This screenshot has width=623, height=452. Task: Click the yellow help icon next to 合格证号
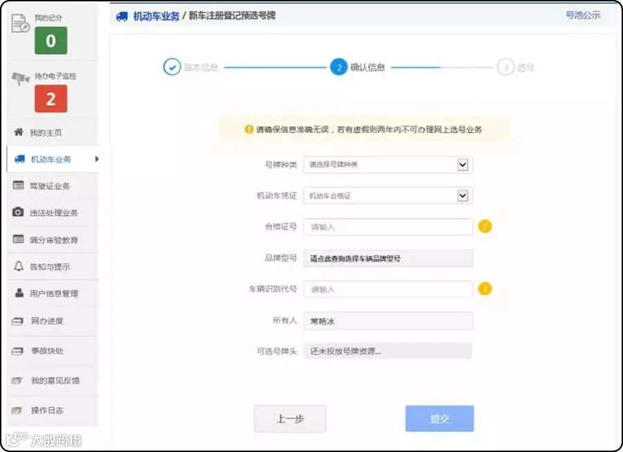coord(485,226)
